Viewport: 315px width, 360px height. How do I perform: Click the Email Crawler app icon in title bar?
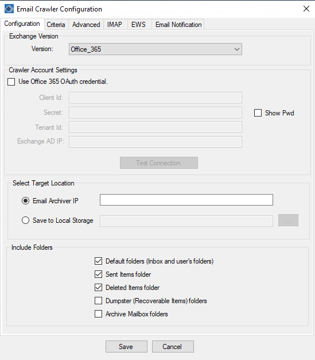coord(9,9)
